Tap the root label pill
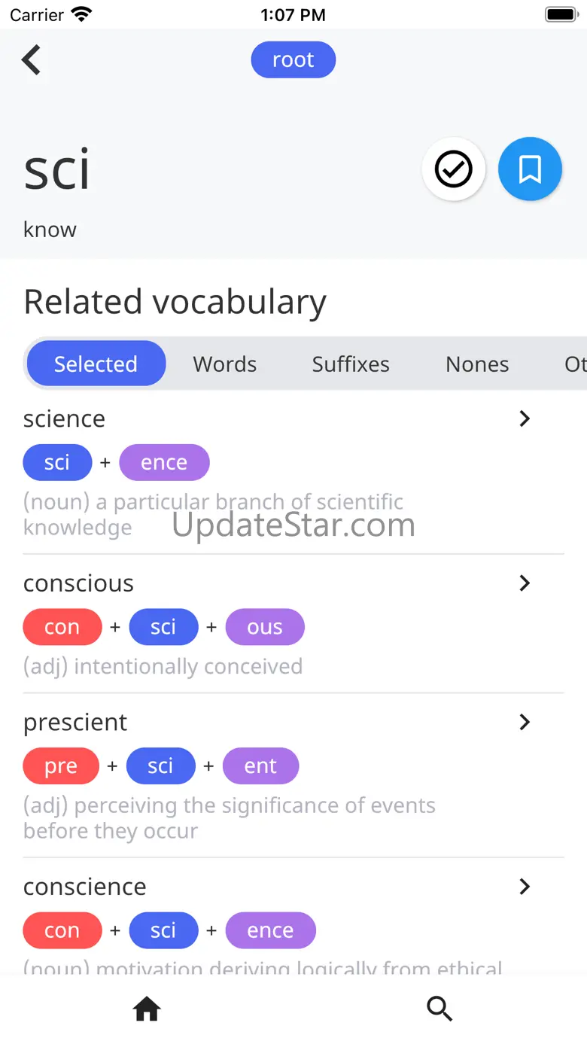Image resolution: width=587 pixels, height=1044 pixels. coord(293,60)
